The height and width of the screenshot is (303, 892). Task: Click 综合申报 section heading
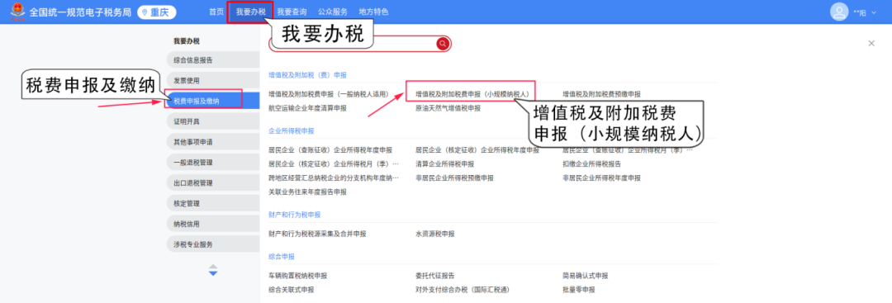click(x=282, y=257)
